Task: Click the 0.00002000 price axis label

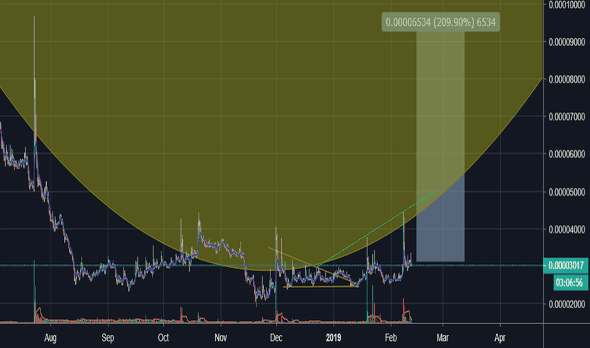Action: coord(567,304)
